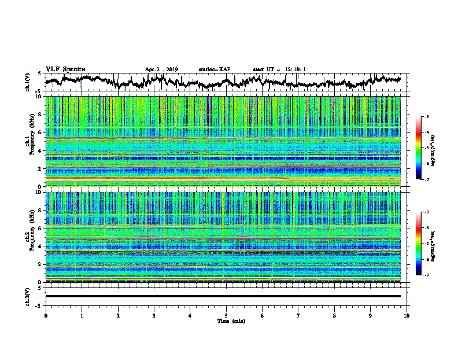Click the "ch.3(V)" axis label

coord(28,297)
